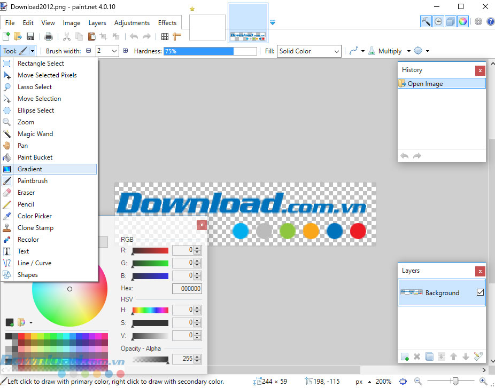Open the Brush width combo box

pos(107,51)
